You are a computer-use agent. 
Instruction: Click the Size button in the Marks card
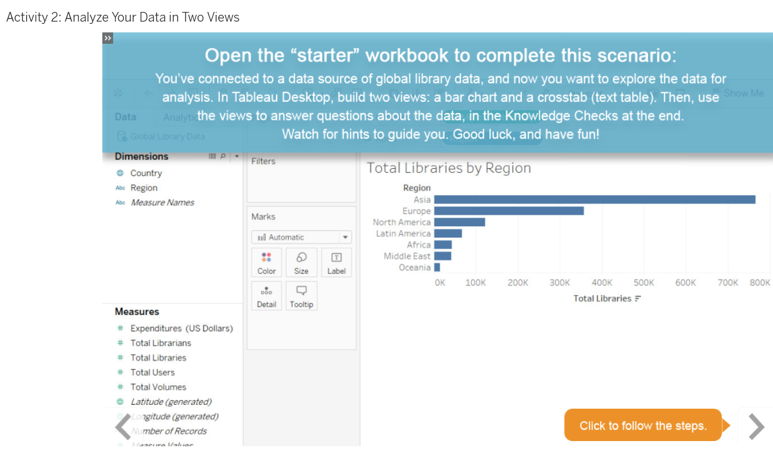[x=301, y=262]
